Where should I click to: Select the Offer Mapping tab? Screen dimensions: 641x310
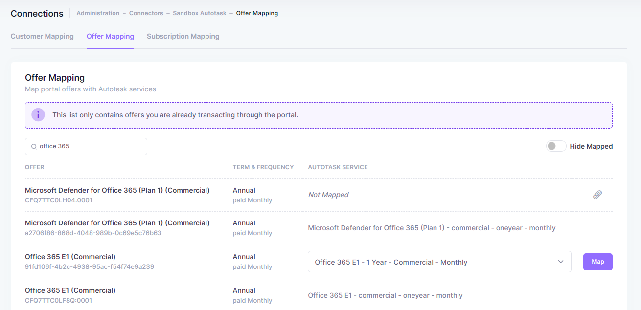110,36
